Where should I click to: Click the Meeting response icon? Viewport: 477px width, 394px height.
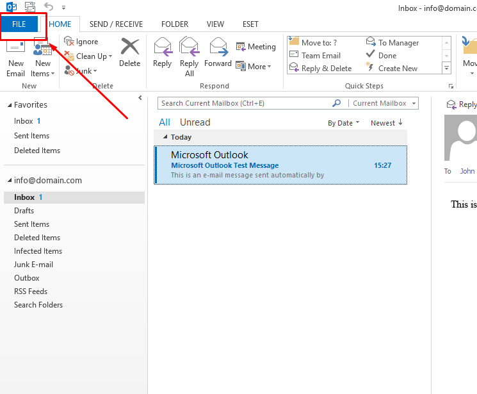tap(241, 47)
